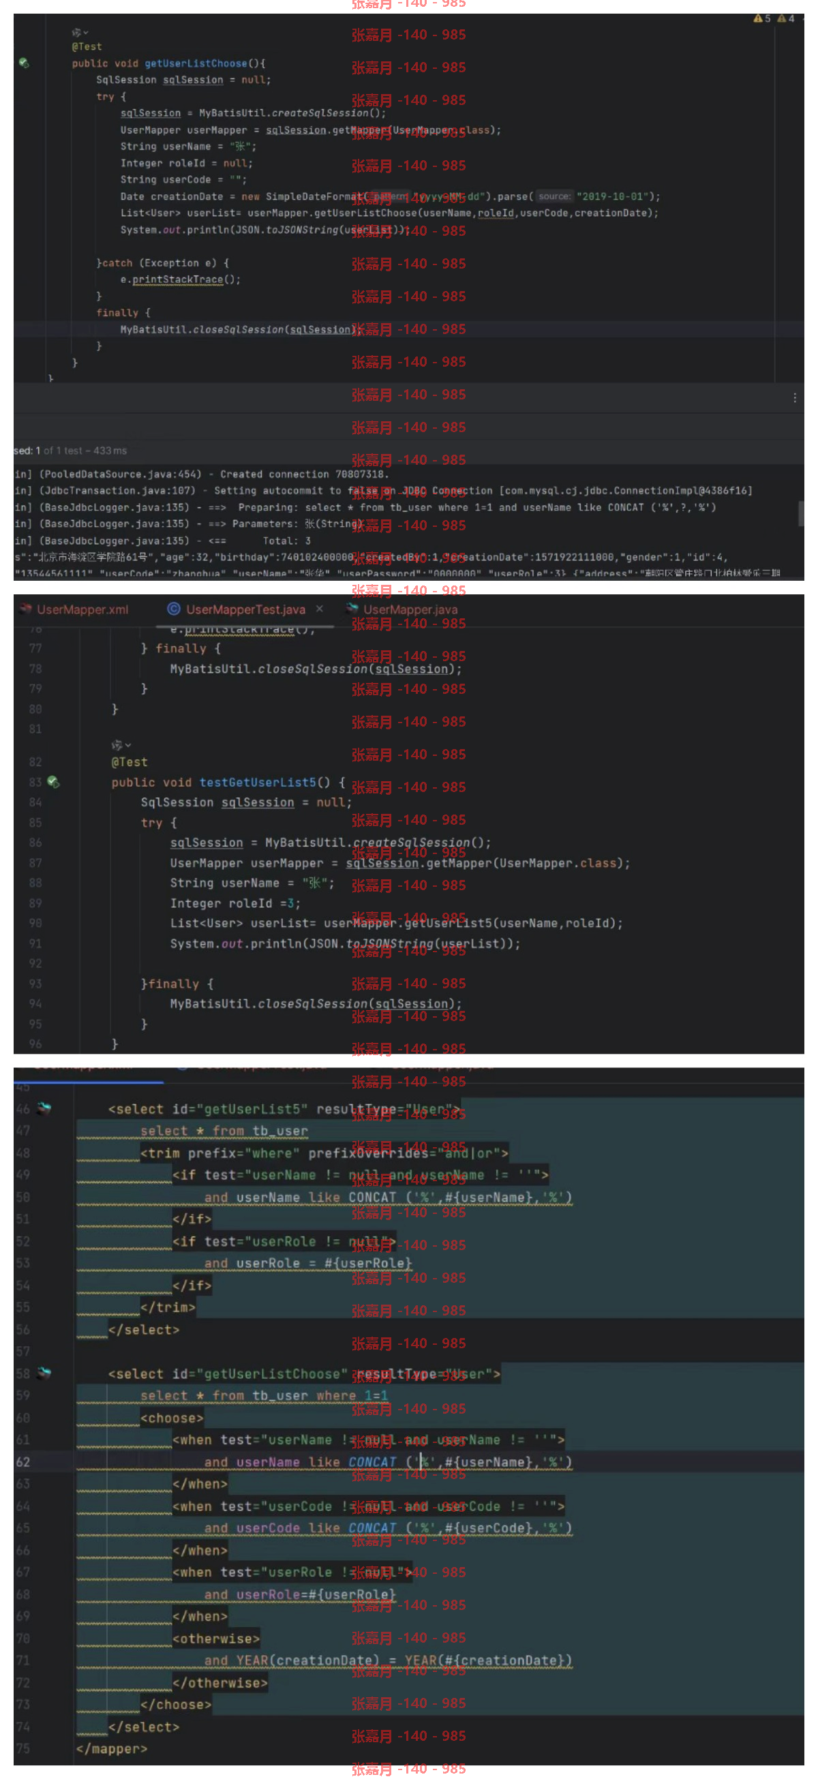Click the console vertical scrollbar thumb
This screenshot has width=818, height=1779.
pyautogui.click(x=801, y=514)
